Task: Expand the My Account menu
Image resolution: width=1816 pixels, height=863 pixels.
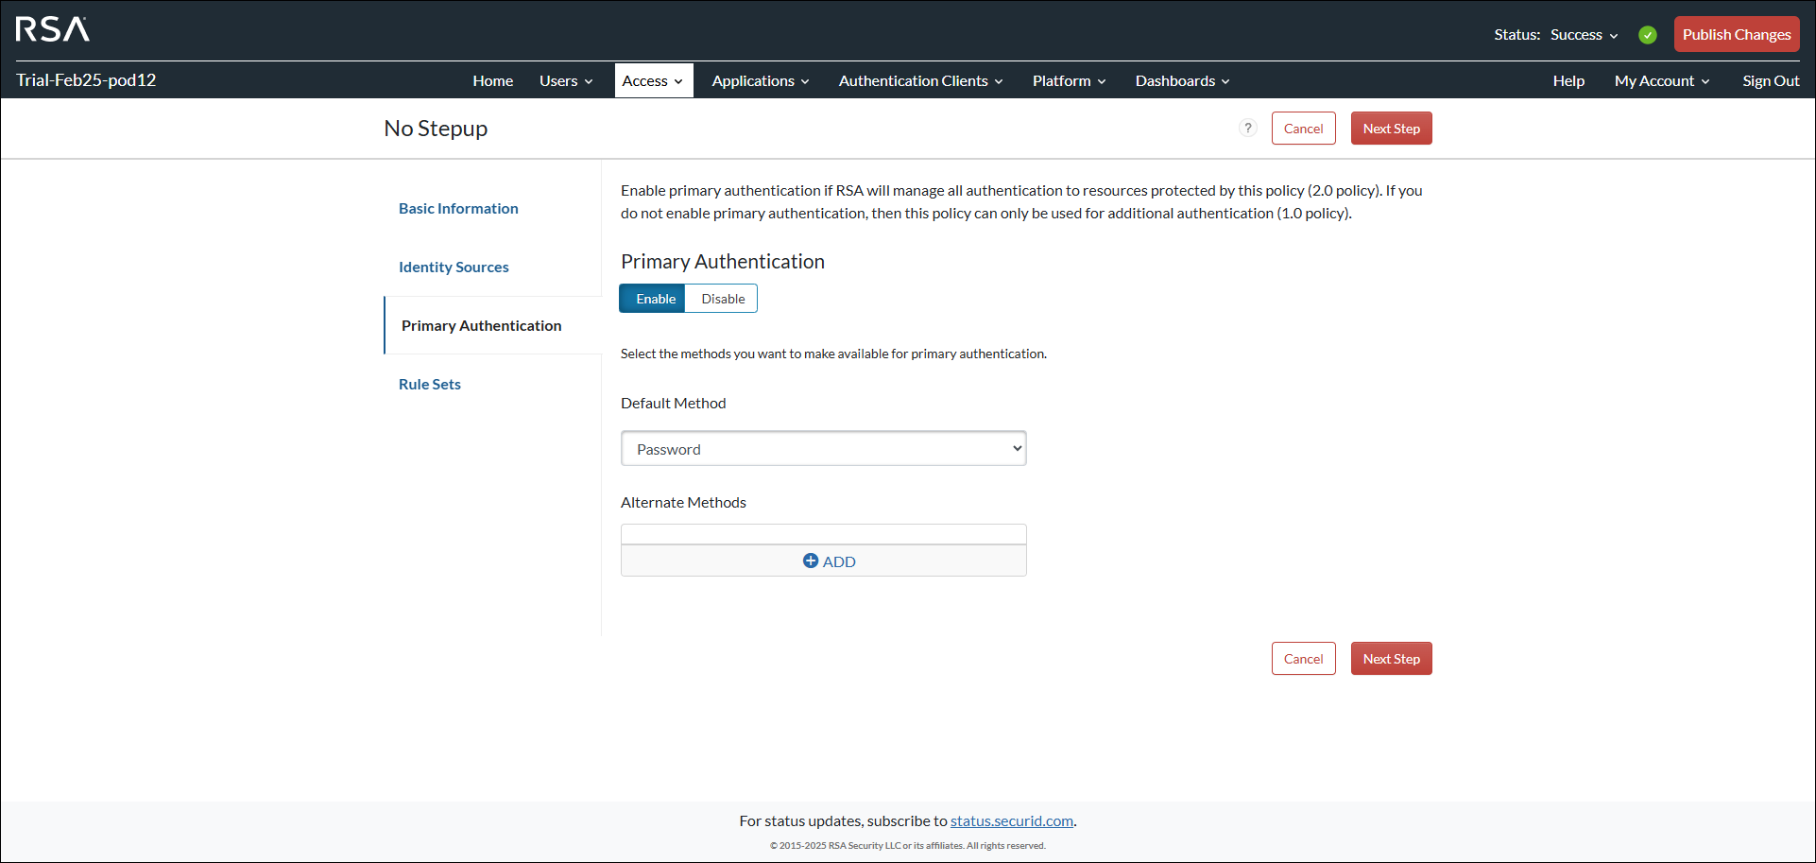Action: click(1661, 80)
